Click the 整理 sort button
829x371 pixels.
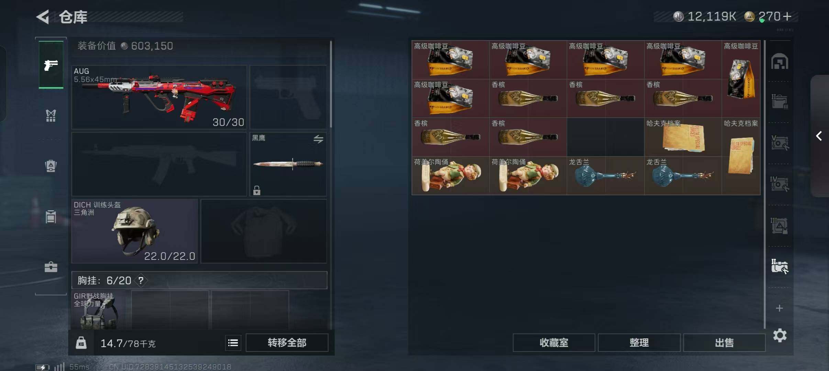pyautogui.click(x=639, y=342)
